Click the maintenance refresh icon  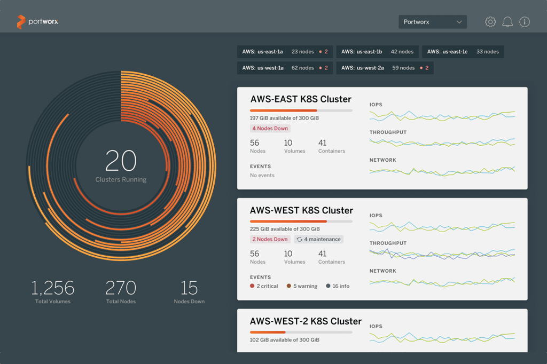tap(299, 239)
